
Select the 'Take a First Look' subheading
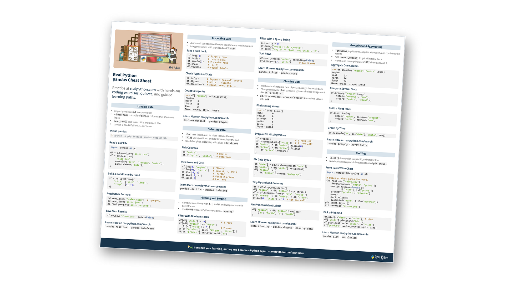196,51
